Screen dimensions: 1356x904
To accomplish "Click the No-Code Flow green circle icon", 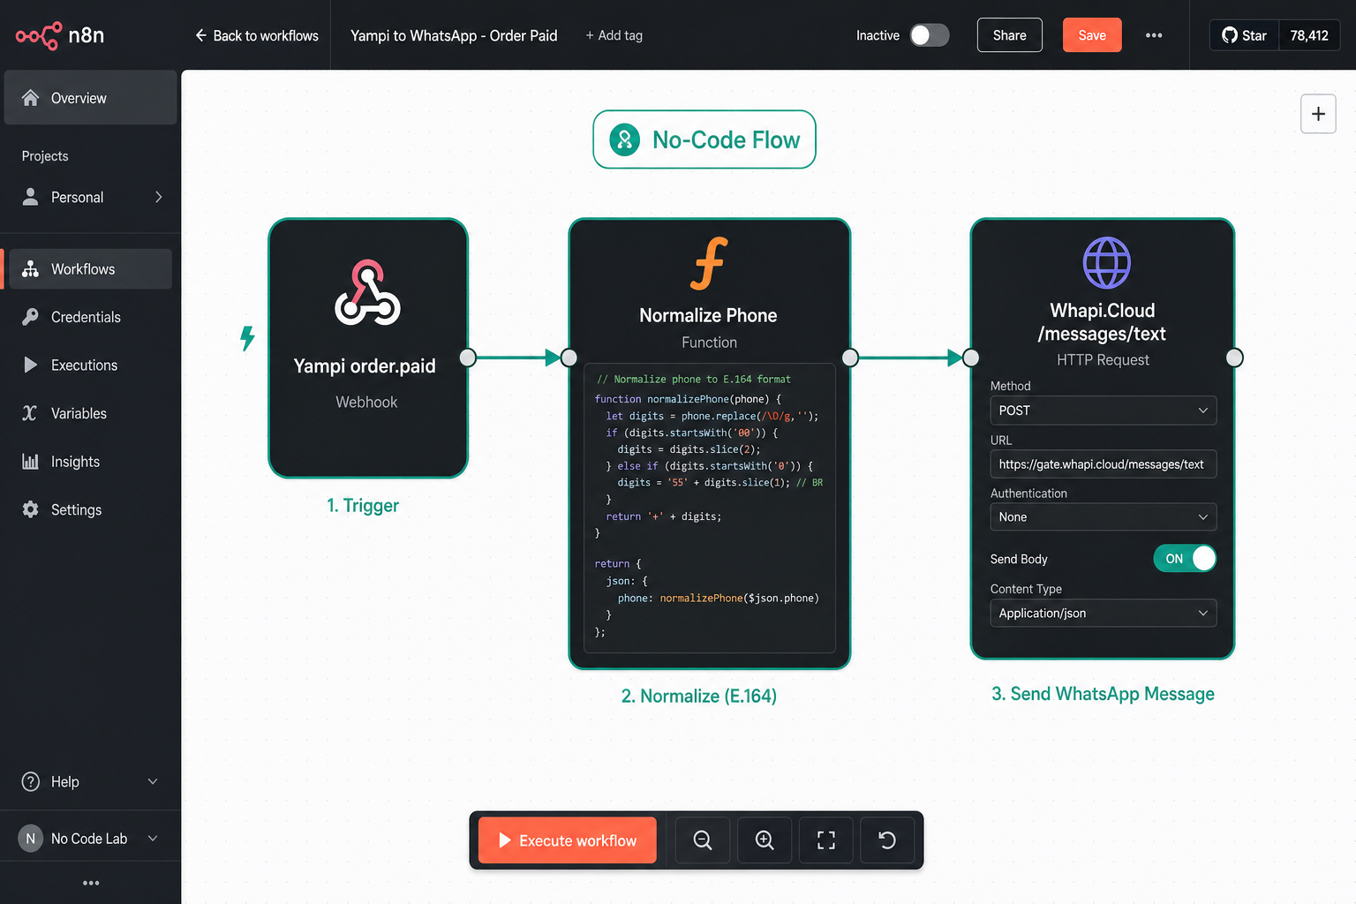I will 625,139.
